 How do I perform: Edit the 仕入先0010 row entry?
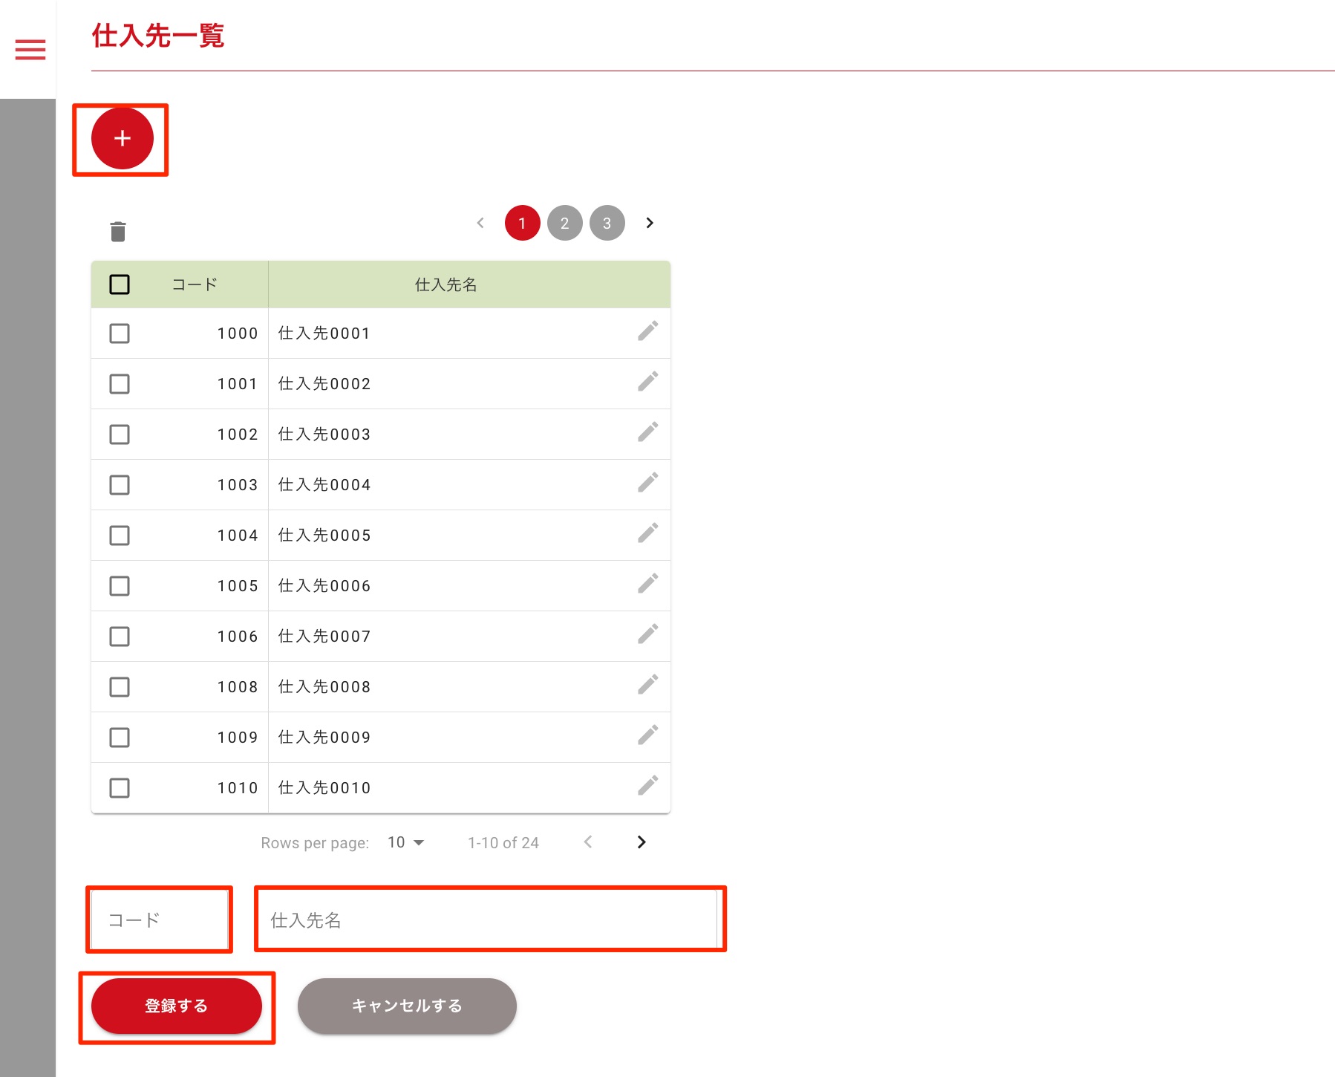(x=647, y=786)
